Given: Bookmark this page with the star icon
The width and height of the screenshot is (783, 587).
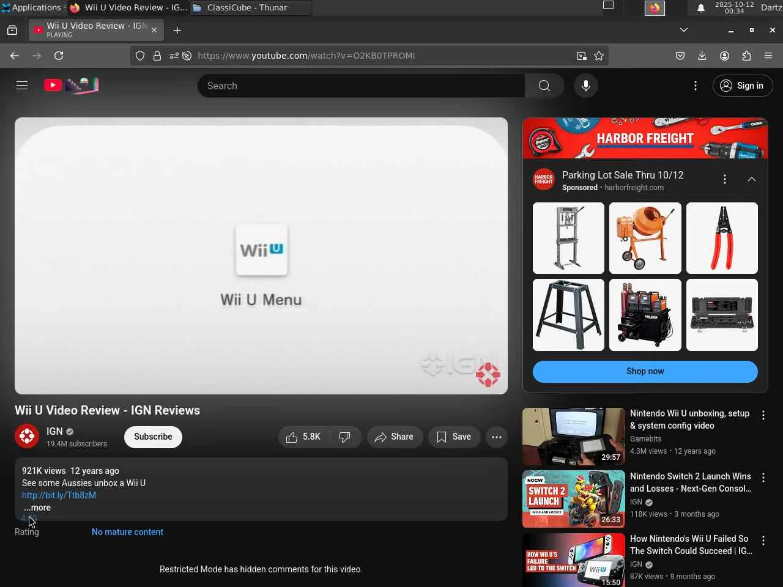Looking at the screenshot, I should [599, 56].
